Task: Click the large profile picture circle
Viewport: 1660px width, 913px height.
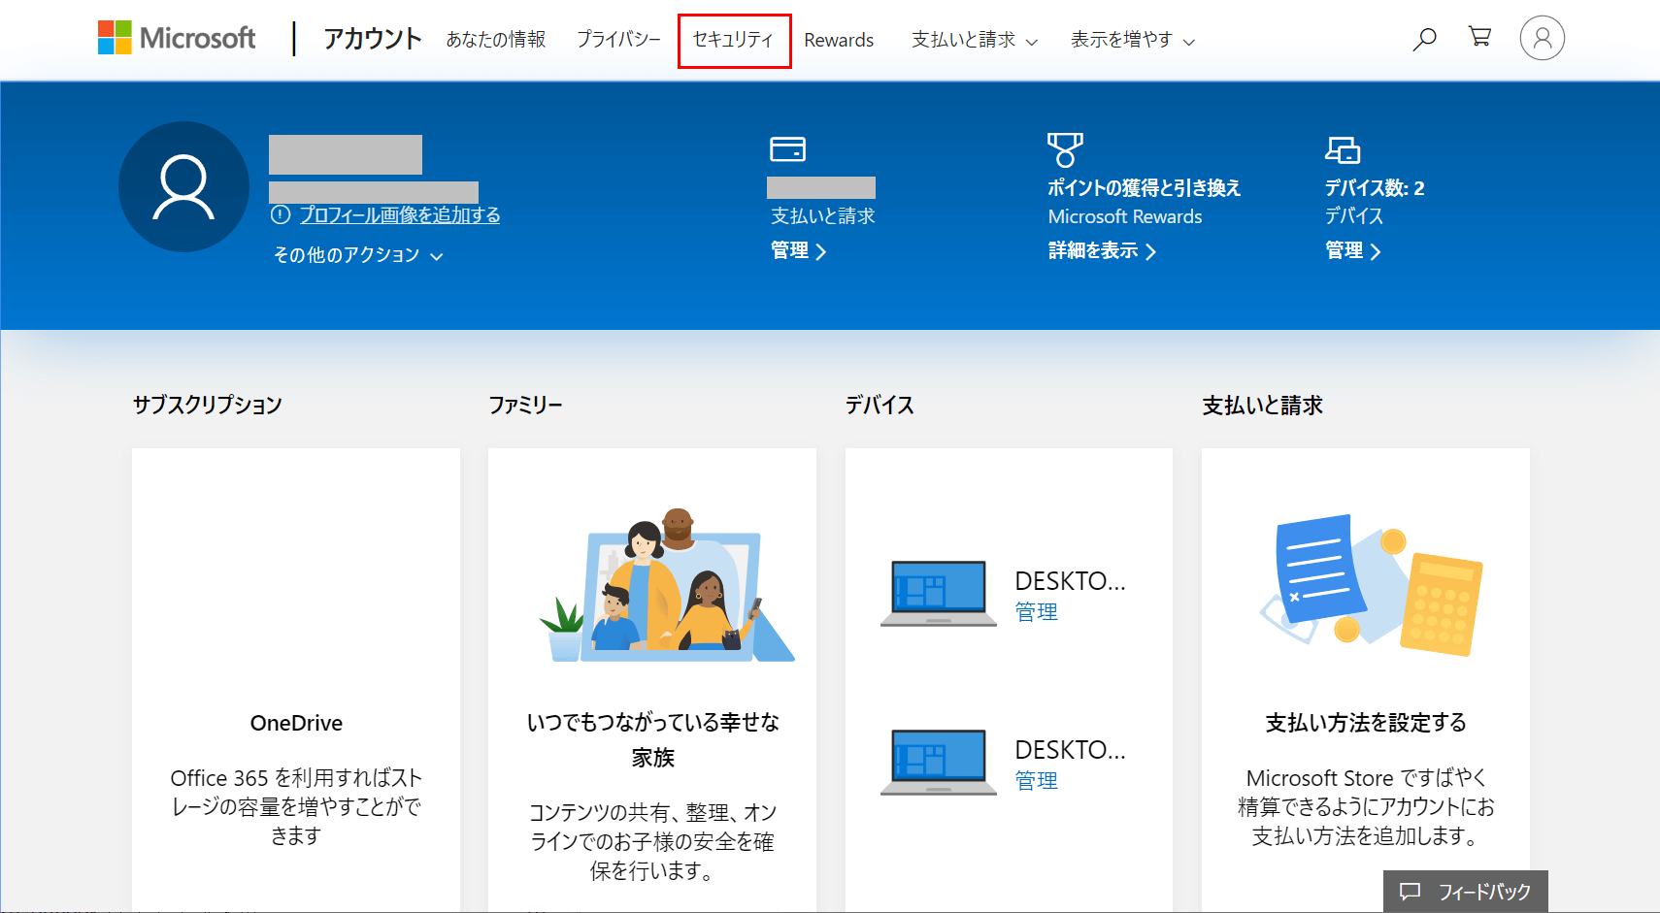Action: (x=183, y=186)
